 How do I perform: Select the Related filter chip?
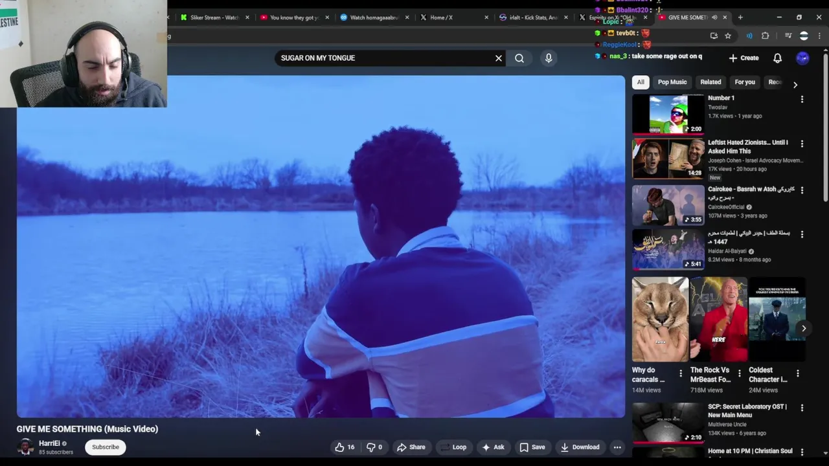tap(710, 82)
